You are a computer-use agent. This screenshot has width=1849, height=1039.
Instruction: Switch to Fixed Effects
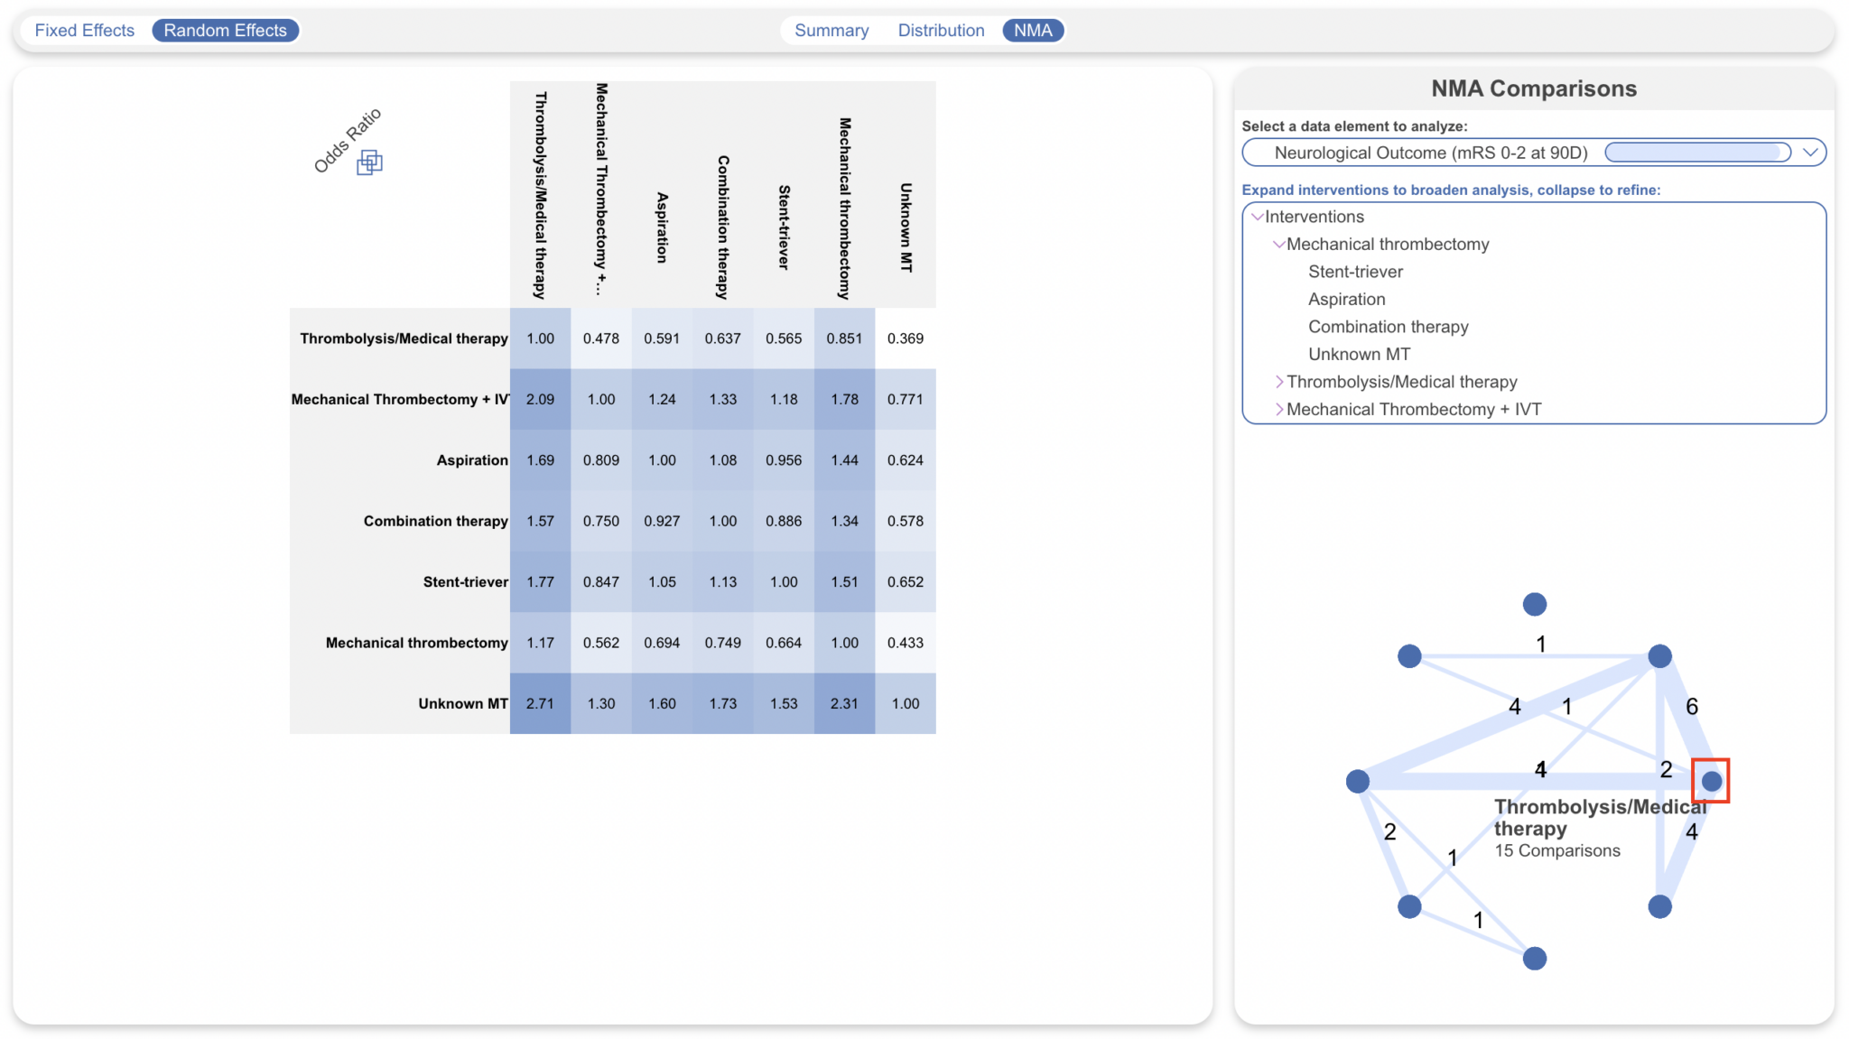coord(84,30)
